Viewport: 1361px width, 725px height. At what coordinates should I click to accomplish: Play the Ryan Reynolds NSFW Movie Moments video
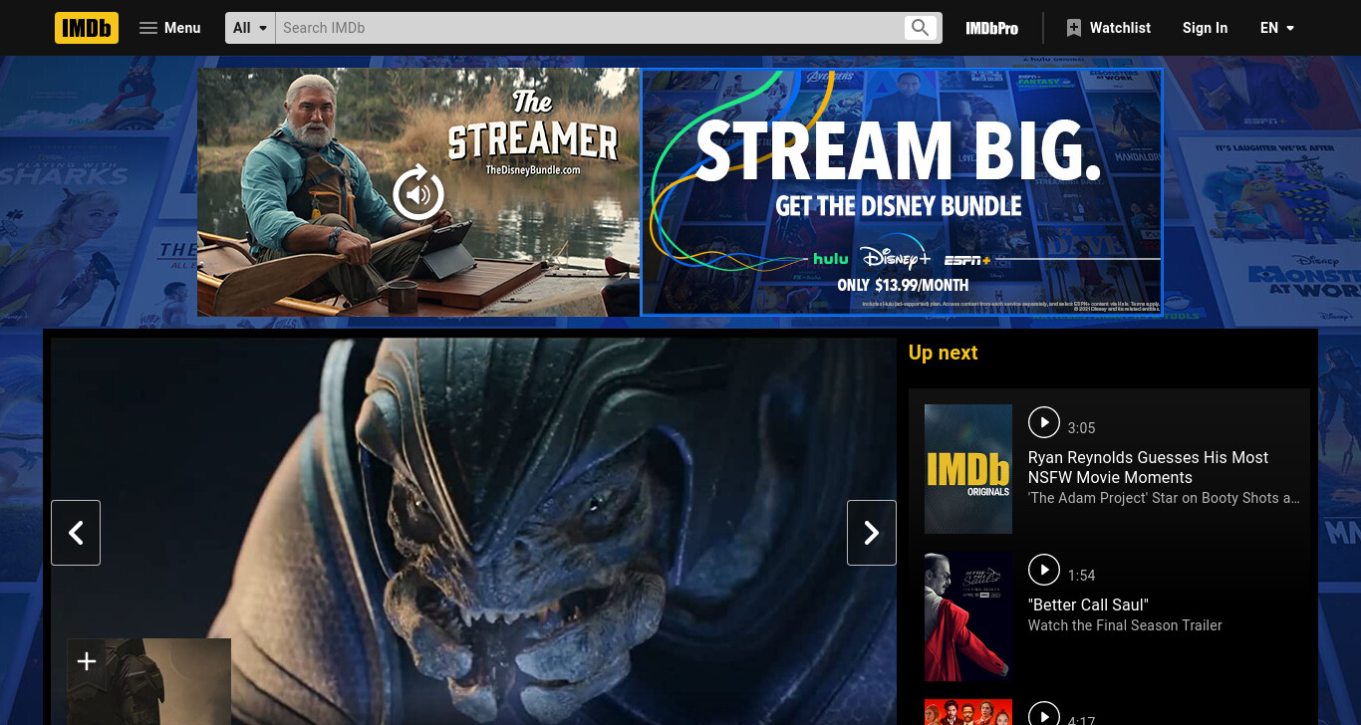[1043, 422]
